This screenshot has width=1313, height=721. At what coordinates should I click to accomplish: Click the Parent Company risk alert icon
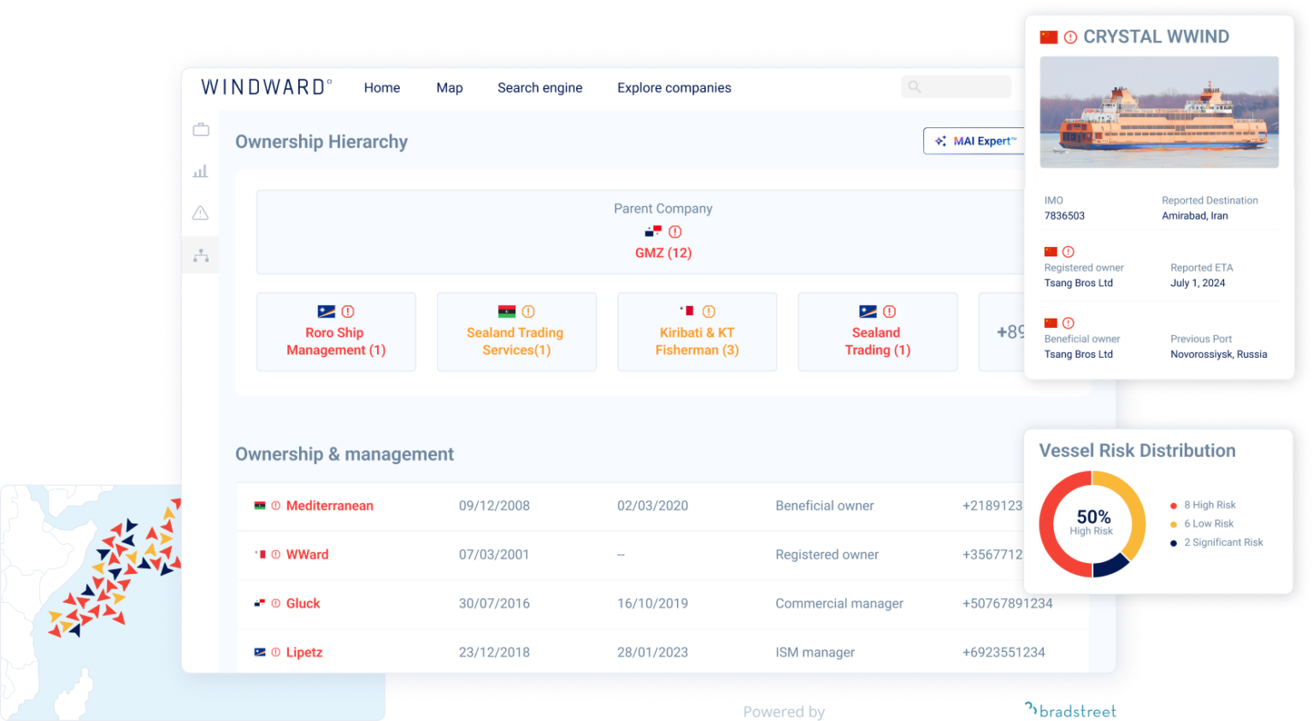pos(675,232)
